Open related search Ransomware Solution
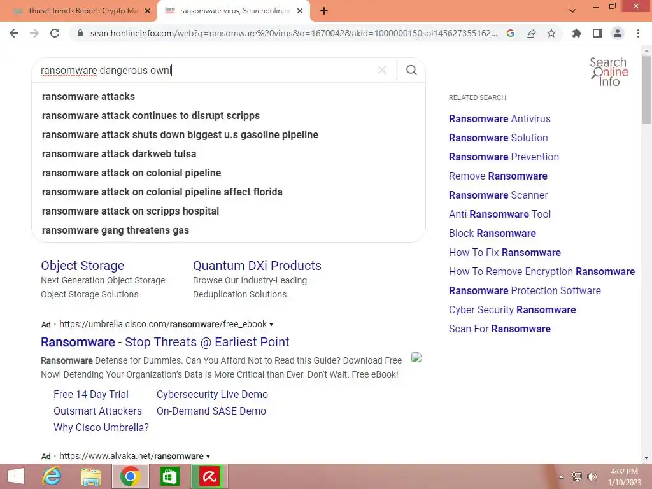 tap(498, 138)
